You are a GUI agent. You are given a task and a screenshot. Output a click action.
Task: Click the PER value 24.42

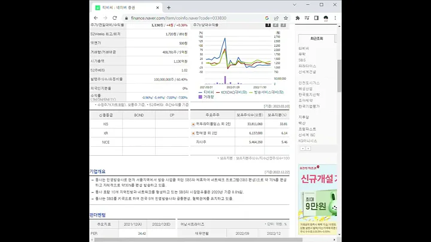click(x=142, y=234)
